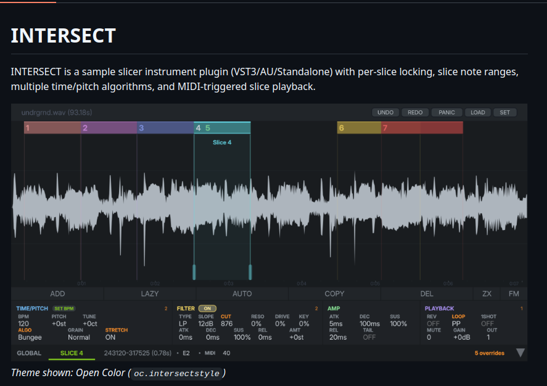Click the 5 overrides indicator
547x386 pixels.
coord(490,353)
